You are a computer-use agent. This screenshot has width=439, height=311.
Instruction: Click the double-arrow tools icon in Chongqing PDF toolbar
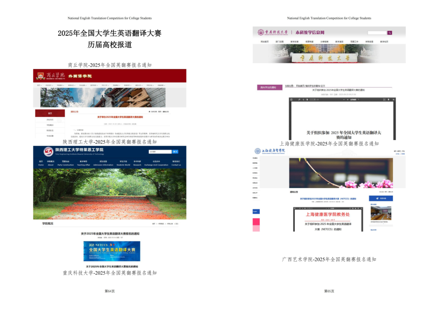[x=393, y=100]
